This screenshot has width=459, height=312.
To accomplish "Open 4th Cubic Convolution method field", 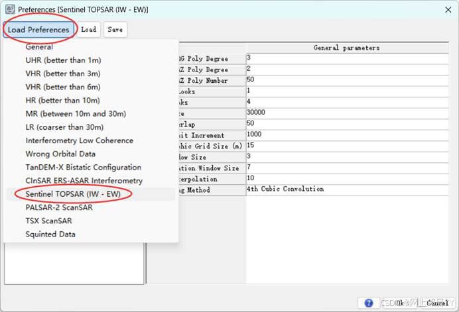I will [x=347, y=190].
